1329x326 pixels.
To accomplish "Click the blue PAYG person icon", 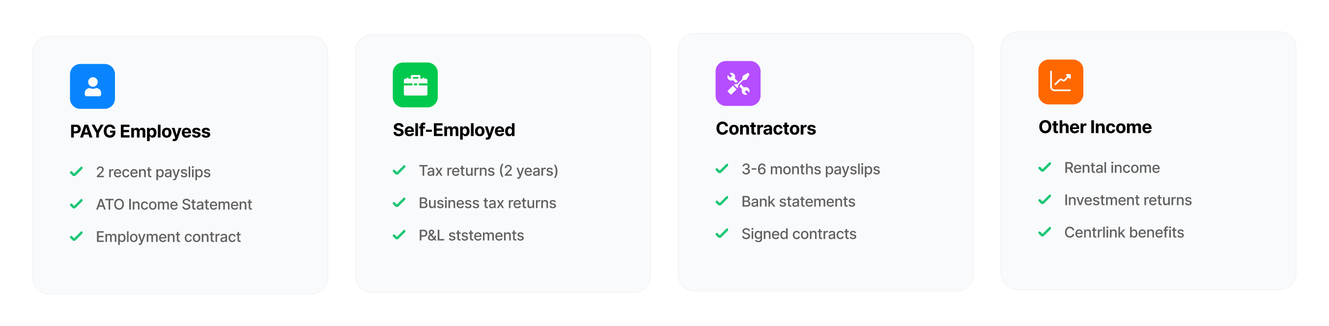I will pyautogui.click(x=92, y=86).
